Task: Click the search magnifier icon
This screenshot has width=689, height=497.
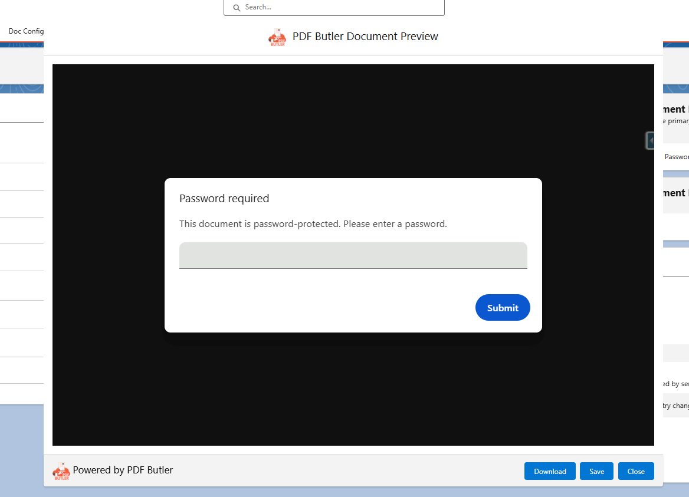Action: tap(237, 8)
